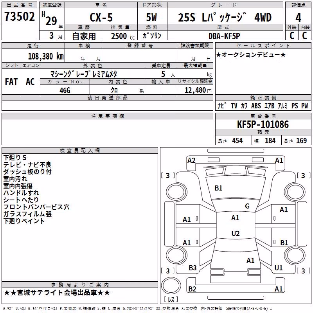Select inspector note 室内汚れ
This screenshot has height=313, width=313.
(15, 178)
